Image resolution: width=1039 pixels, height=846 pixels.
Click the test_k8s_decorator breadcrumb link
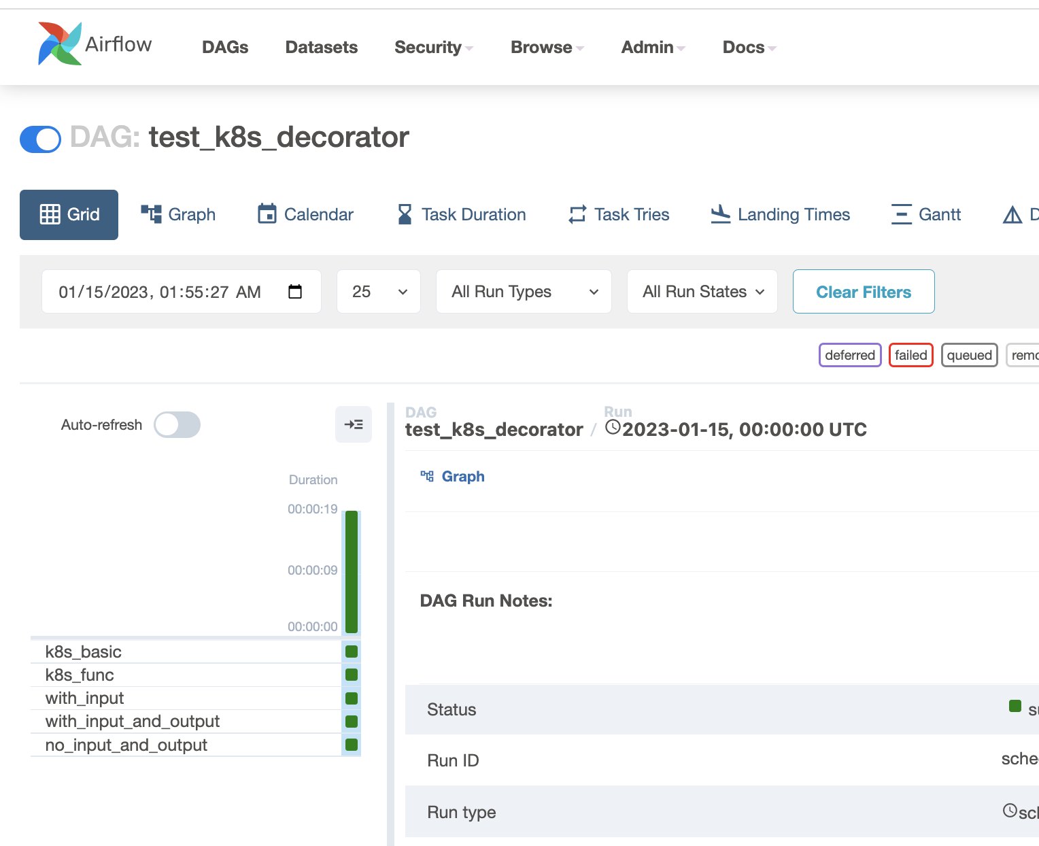point(494,430)
